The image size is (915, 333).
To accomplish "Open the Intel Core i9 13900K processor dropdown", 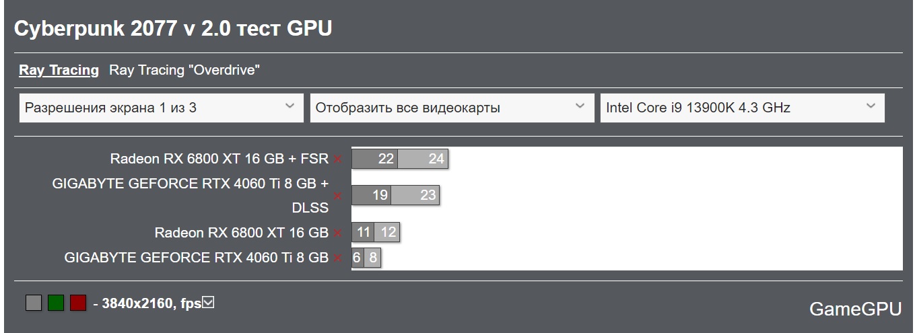I will (x=741, y=108).
